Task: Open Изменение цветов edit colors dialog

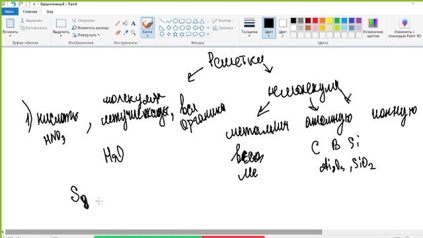Action: pyautogui.click(x=373, y=28)
